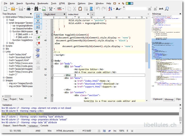Expand the head node in tree
The image size is (185, 136).
[x=7, y=20]
